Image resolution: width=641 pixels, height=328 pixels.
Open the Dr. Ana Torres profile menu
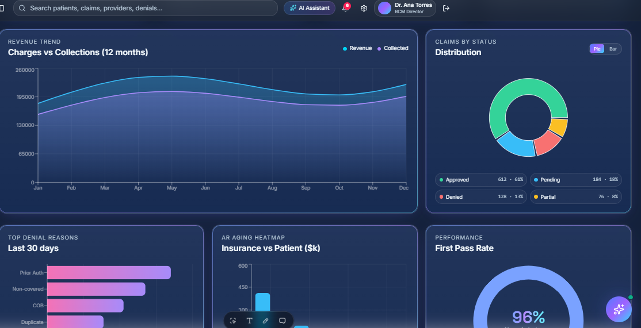click(405, 8)
